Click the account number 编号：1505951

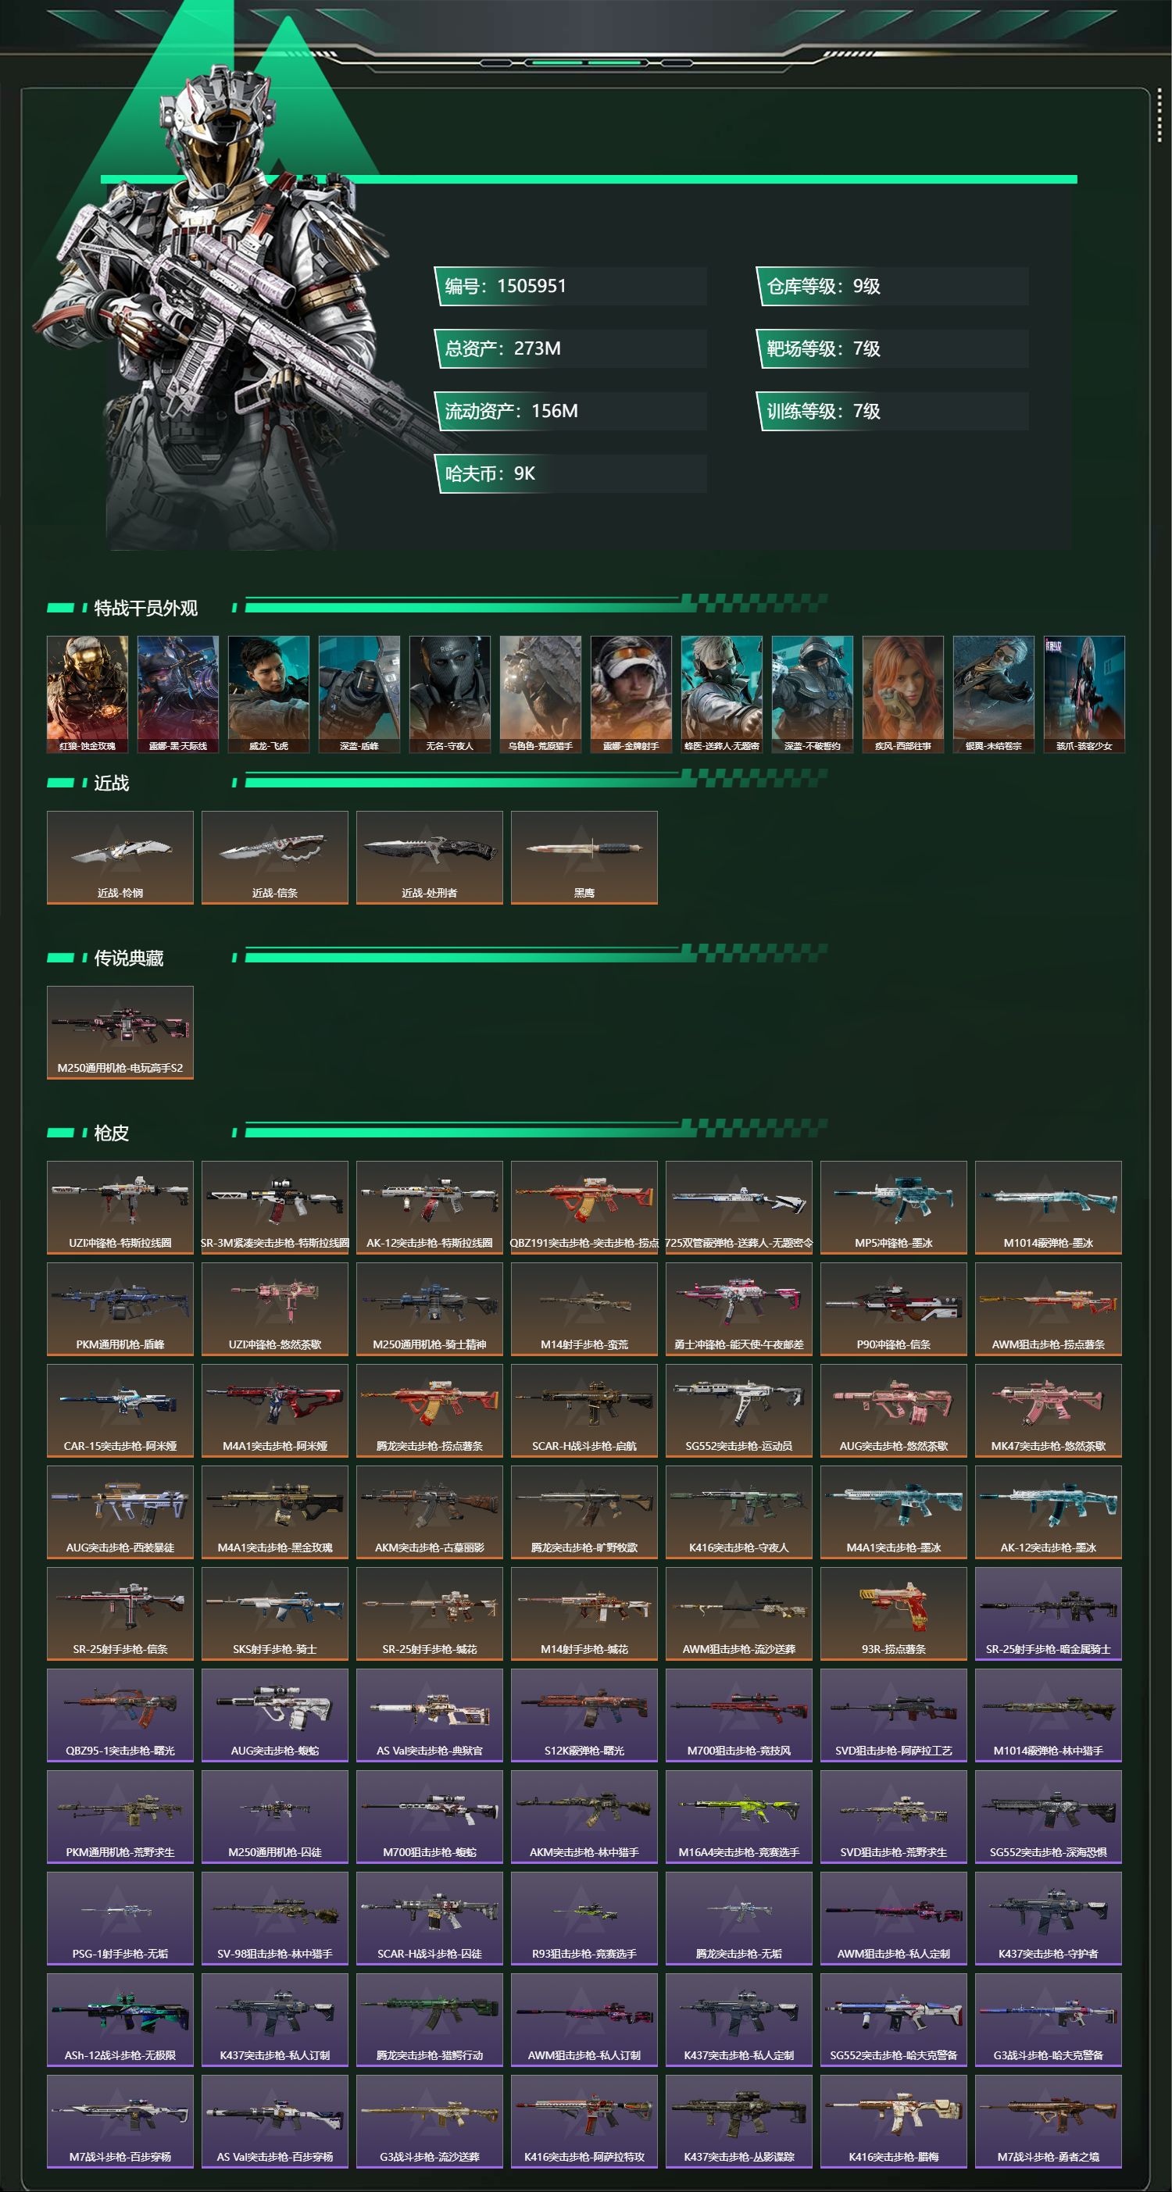506,286
